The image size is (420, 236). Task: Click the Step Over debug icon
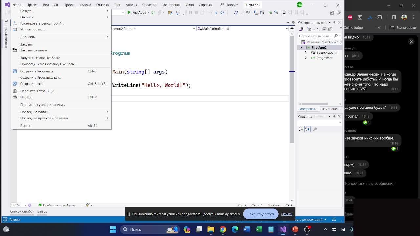pyautogui.click(x=222, y=12)
